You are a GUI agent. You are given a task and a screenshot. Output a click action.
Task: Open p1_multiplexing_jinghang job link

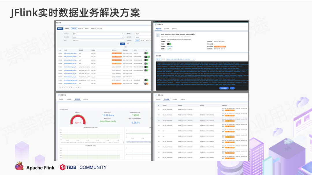70,80
